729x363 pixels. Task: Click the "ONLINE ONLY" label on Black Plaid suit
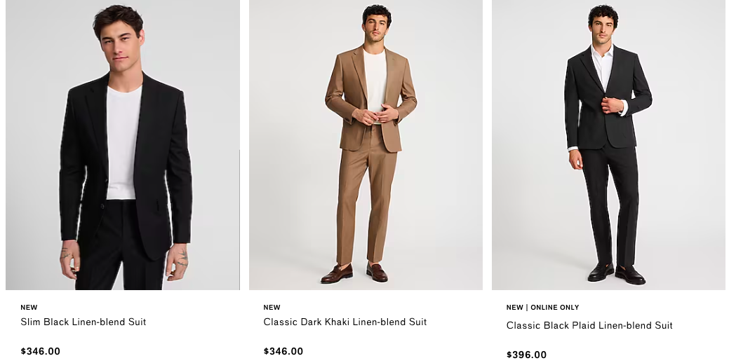(x=554, y=308)
